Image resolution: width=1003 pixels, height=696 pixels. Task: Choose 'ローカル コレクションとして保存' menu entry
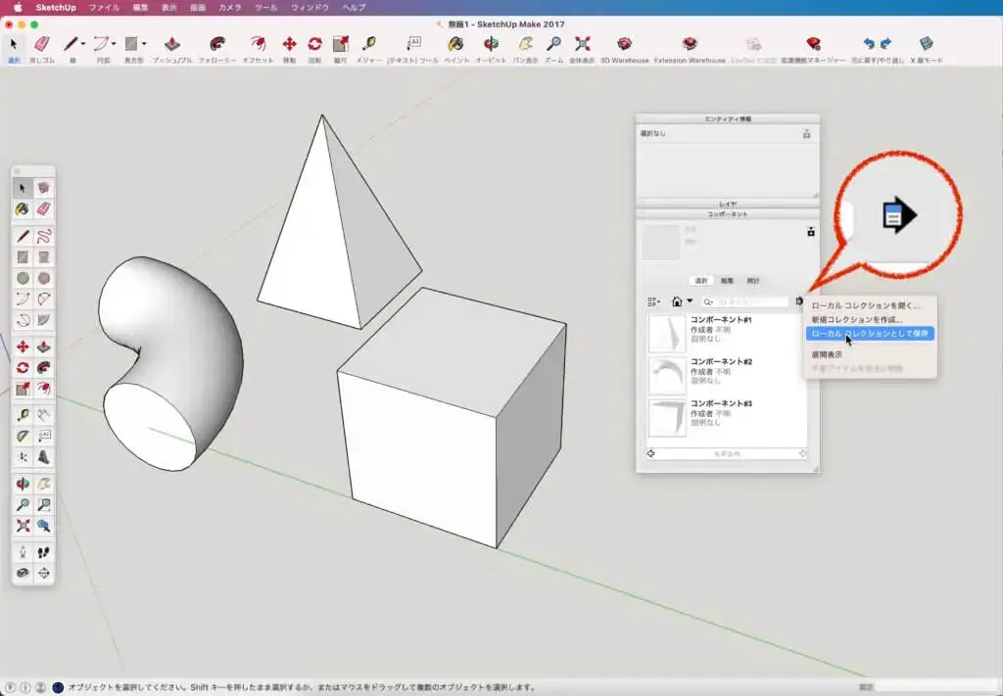[870, 334]
